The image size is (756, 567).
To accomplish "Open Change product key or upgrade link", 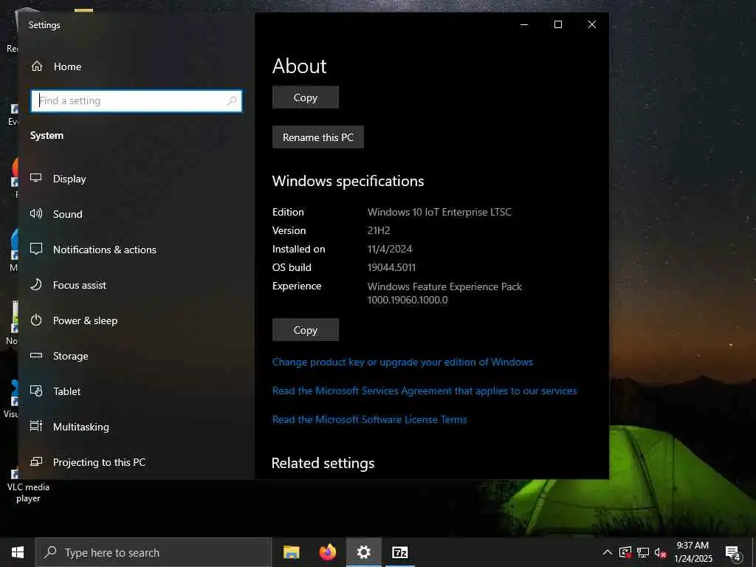I will click(x=402, y=362).
